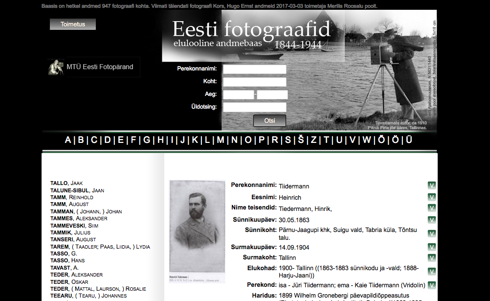Open photographer entry Tammeveski, Siim
Viewport: 490px width, 301px height.
[74, 225]
